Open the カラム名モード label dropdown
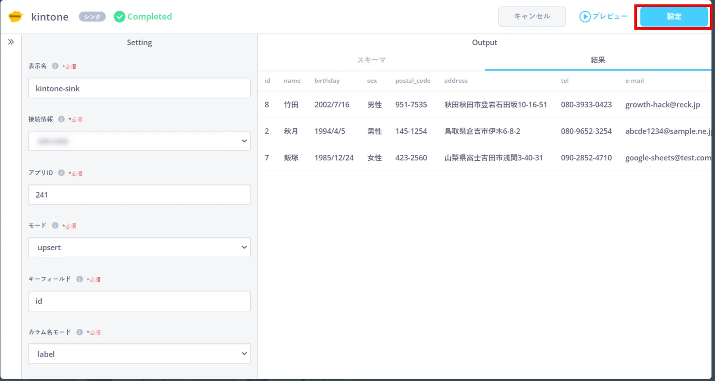Screen dimensions: 715x381 [139, 354]
